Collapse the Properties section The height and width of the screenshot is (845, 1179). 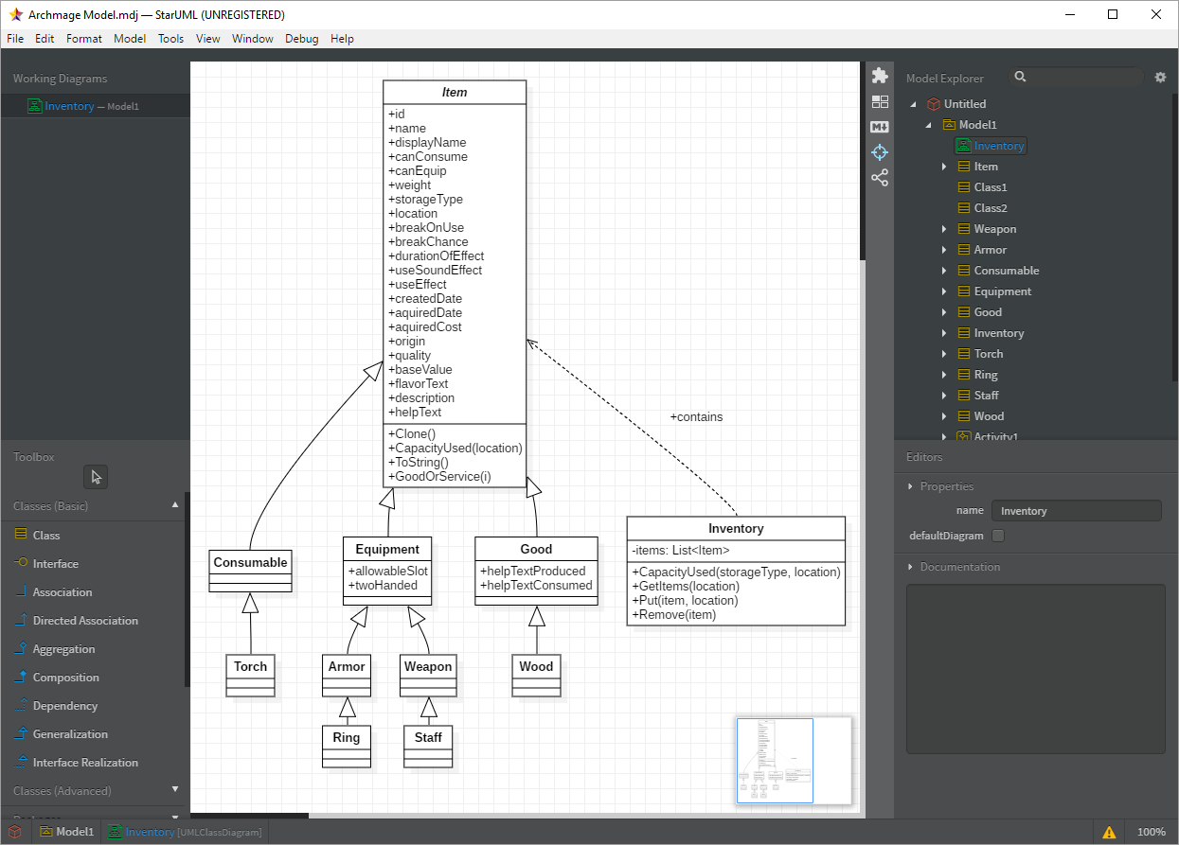(911, 486)
